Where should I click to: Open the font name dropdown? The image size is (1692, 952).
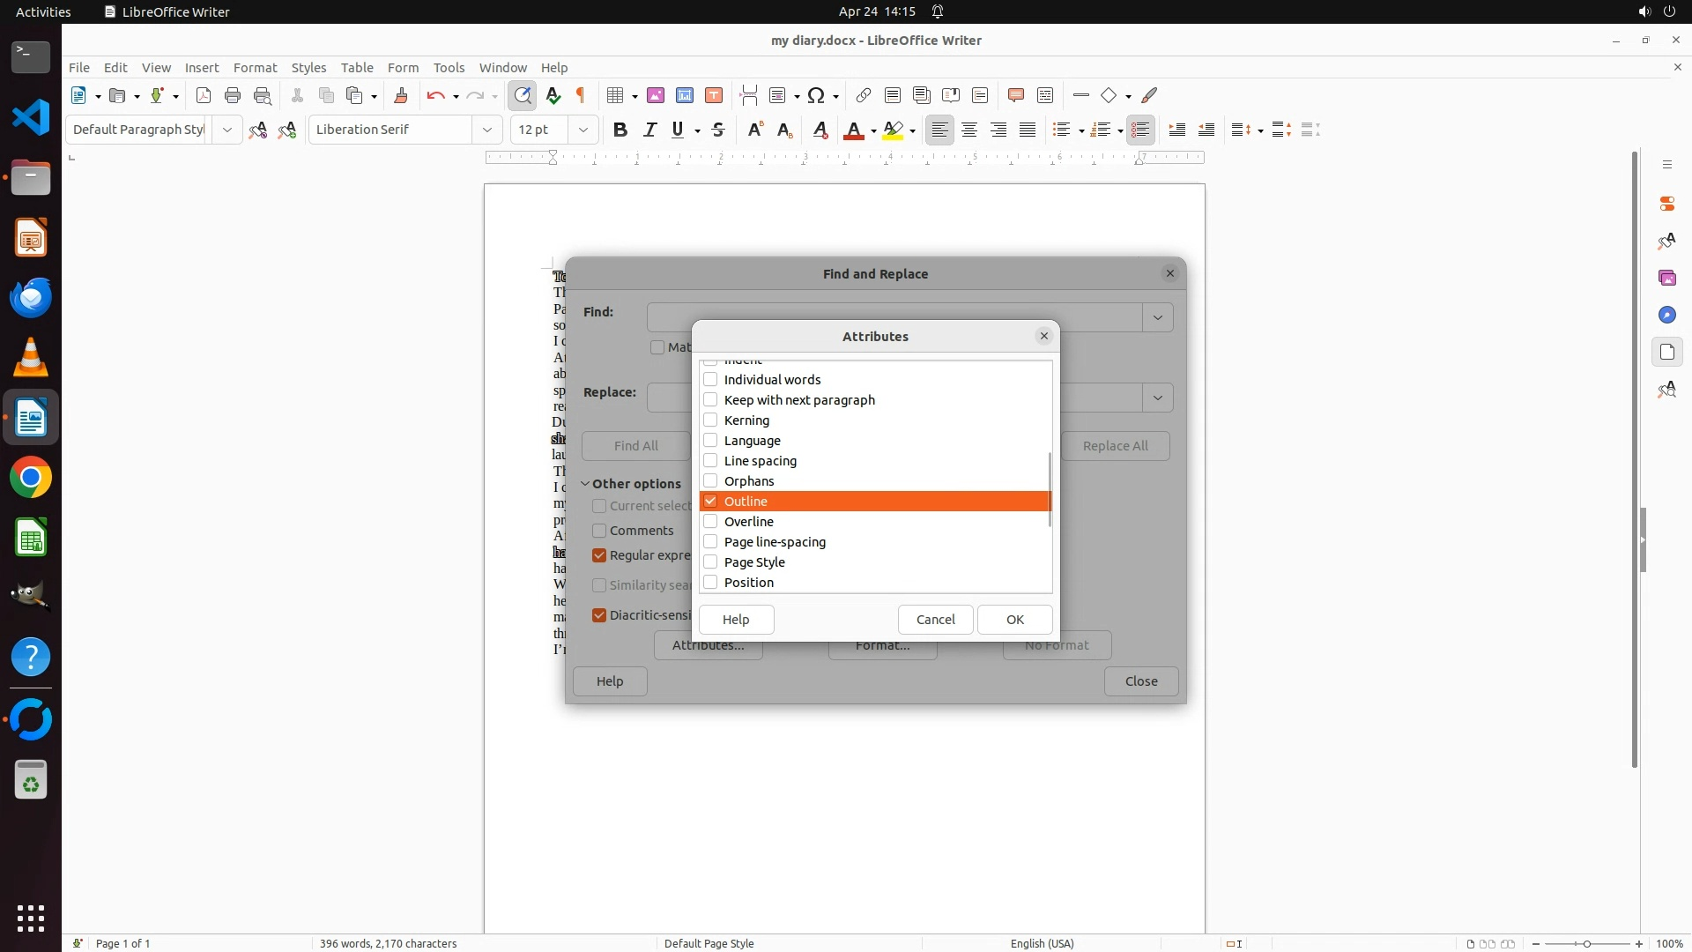click(x=486, y=130)
